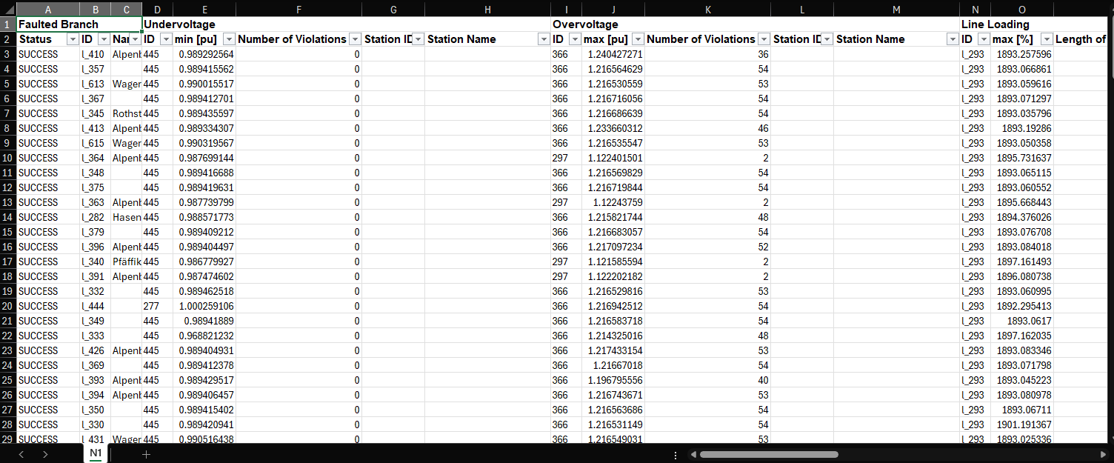Open the max [pu] filter dropdown
Viewport: 1114px width, 463px height.
pyautogui.click(x=638, y=39)
